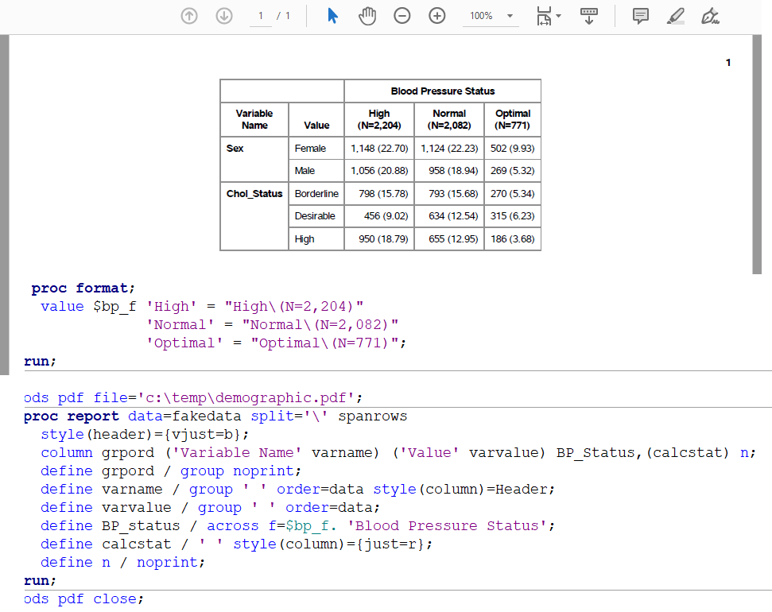Open the zoom level dropdown arrow
The height and width of the screenshot is (612, 772).
click(509, 15)
